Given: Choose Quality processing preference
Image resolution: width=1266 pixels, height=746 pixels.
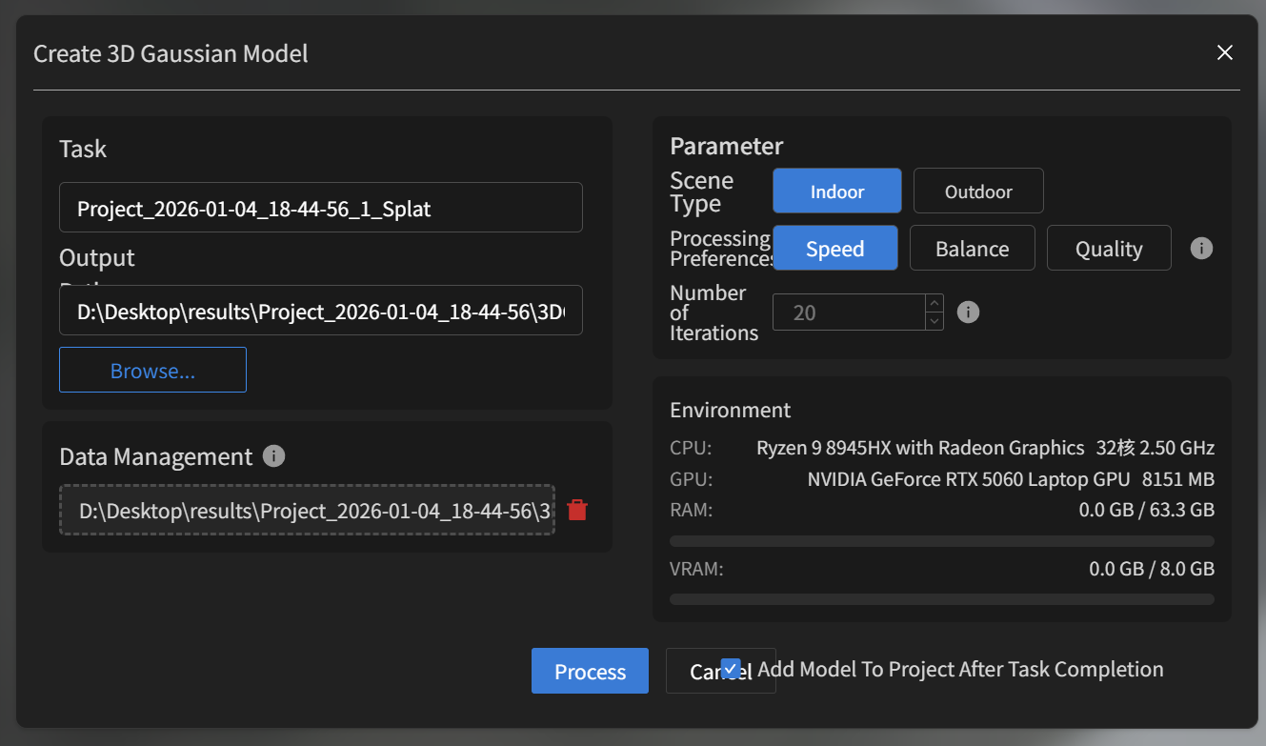Looking at the screenshot, I should (x=1109, y=248).
